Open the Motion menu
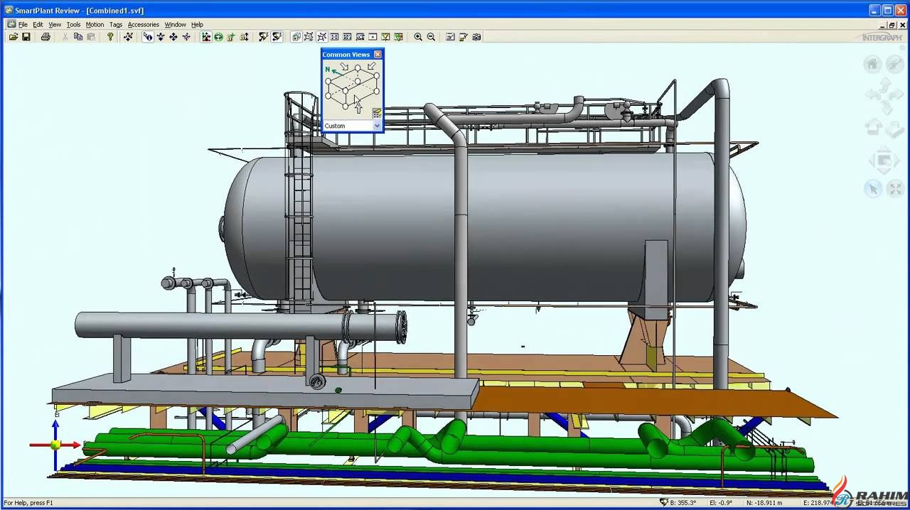 (x=95, y=23)
